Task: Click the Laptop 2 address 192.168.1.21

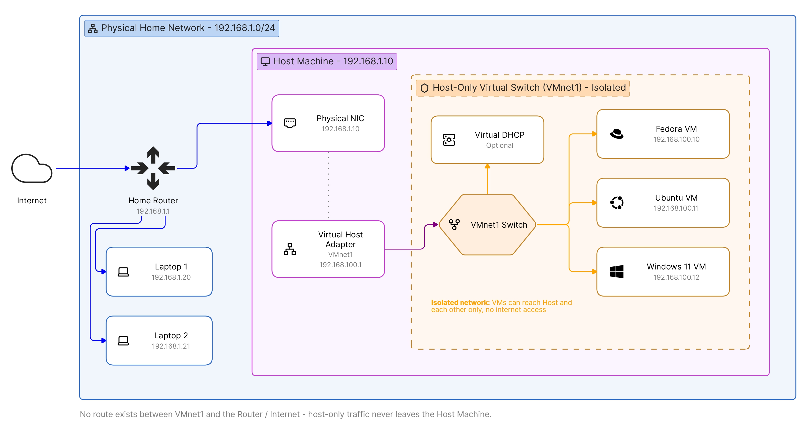Action: point(171,346)
